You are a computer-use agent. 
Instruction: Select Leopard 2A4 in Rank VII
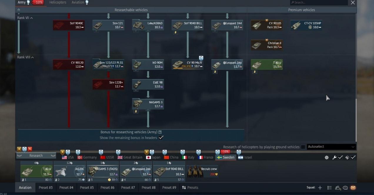coord(227,25)
